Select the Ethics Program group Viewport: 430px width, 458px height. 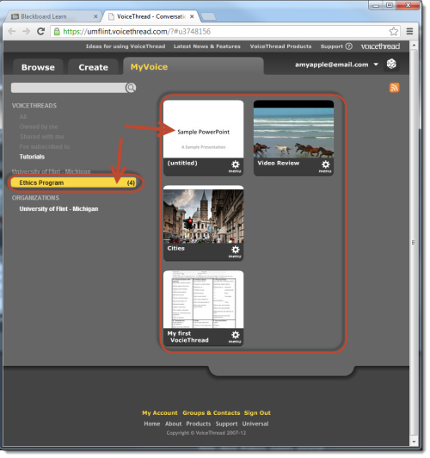click(x=73, y=183)
